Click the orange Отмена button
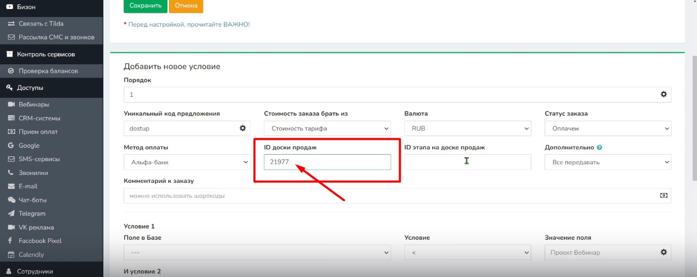Viewport: 697px width, 277px height. [186, 5]
